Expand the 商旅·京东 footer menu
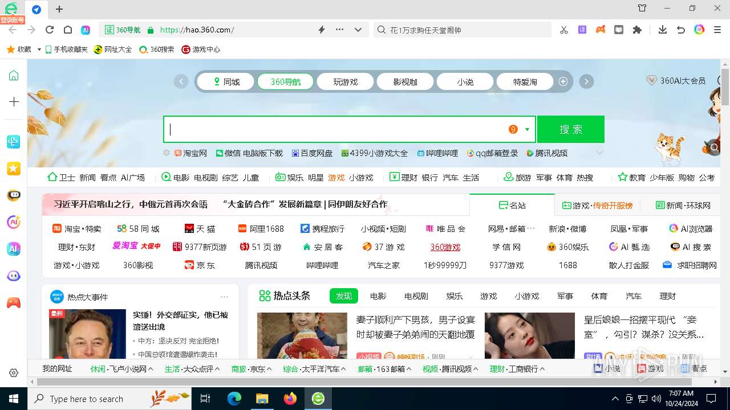Viewport: 730px width, 410px height. point(269,369)
